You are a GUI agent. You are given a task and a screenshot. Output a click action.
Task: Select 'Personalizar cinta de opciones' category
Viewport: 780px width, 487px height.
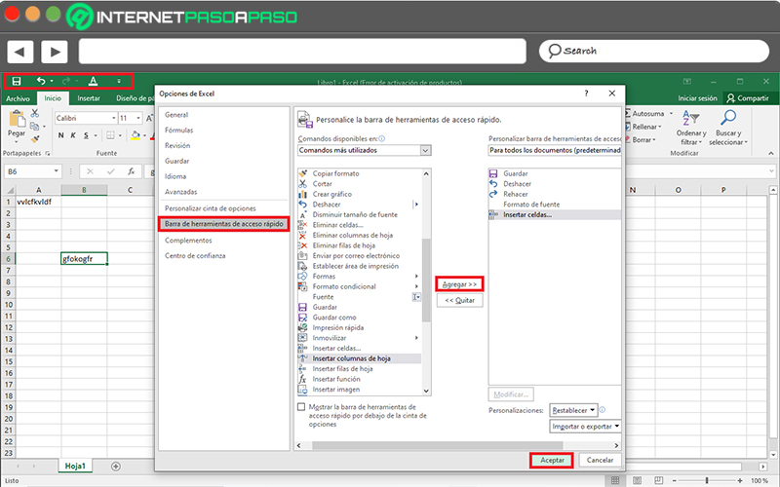point(210,208)
